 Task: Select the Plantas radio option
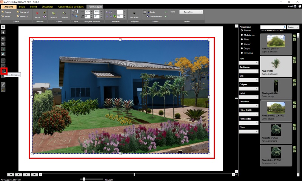click(242, 31)
